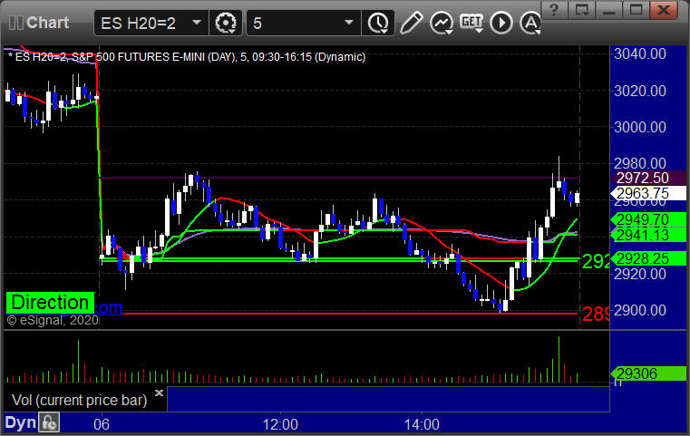Toggle the lock icon beside Dyn
This screenshot has height=436, width=690.
click(x=49, y=422)
